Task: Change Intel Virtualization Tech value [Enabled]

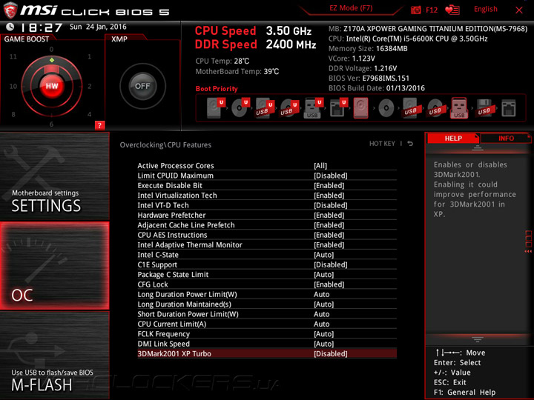Action: (329, 196)
